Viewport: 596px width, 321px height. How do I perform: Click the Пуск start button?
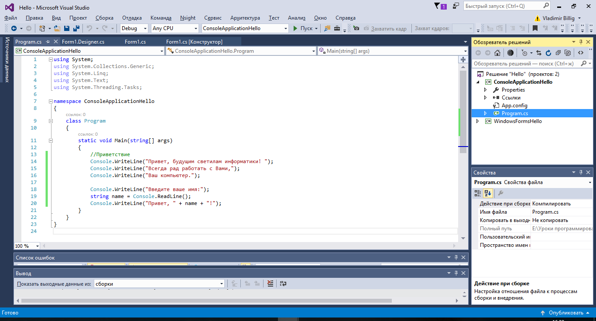[303, 28]
